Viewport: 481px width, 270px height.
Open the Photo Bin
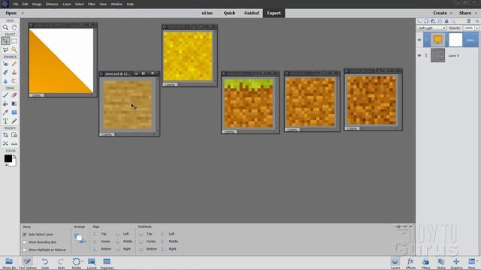pyautogui.click(x=9, y=263)
